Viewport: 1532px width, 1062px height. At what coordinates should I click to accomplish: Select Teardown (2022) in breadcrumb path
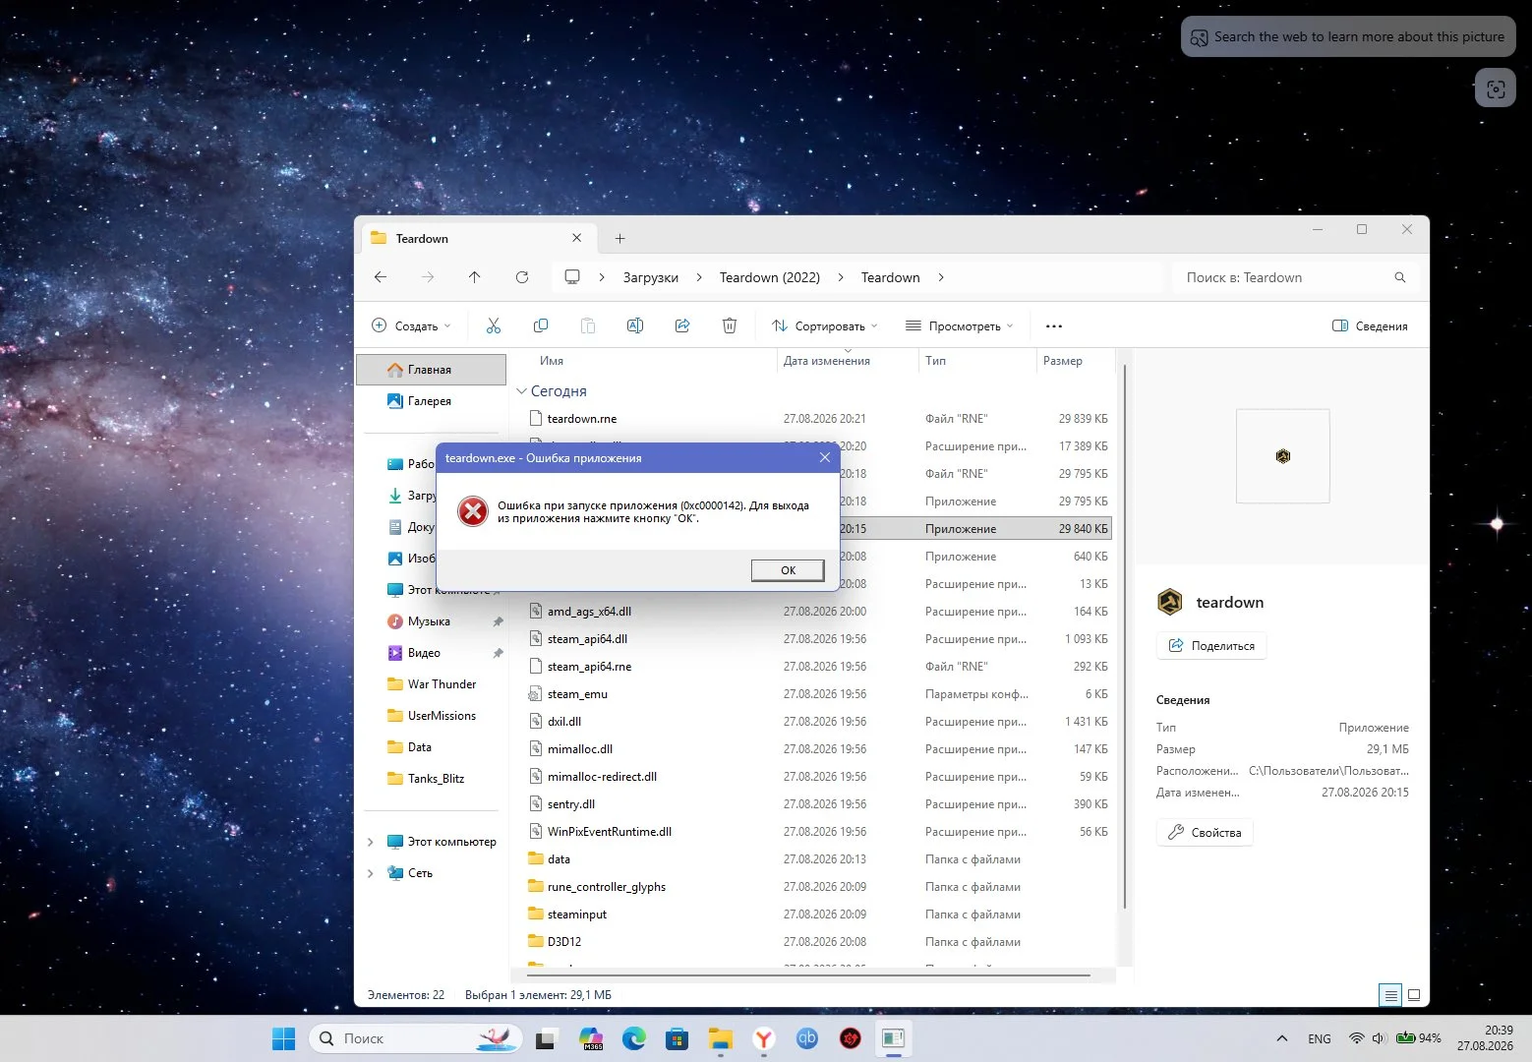point(770,277)
